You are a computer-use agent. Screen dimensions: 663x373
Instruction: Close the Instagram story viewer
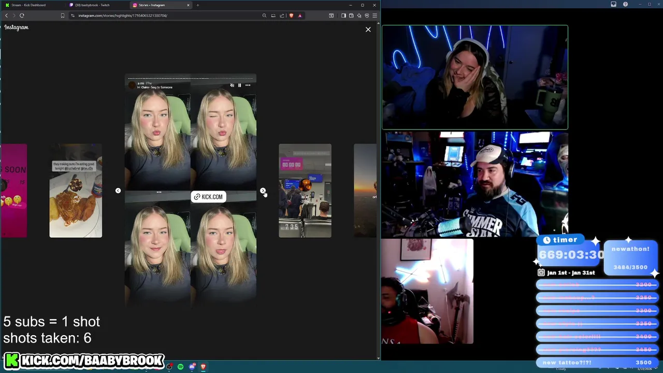coord(368,30)
